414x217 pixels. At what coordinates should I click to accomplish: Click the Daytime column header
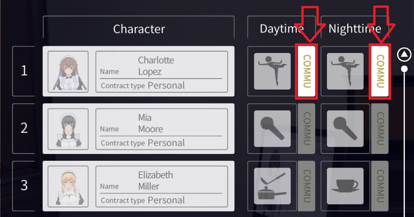[x=281, y=28]
